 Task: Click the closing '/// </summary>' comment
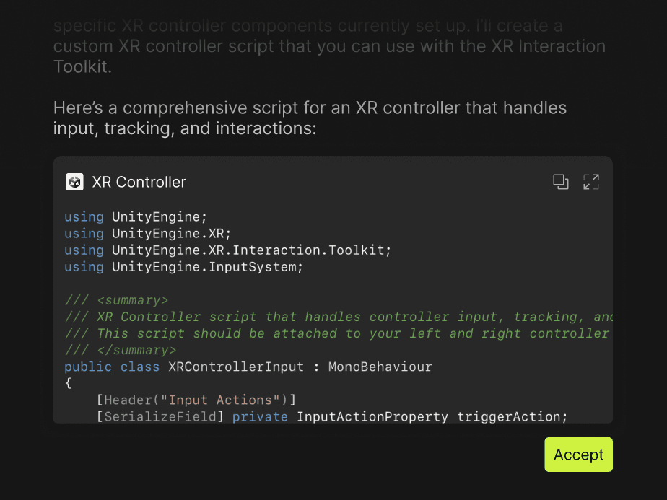(121, 350)
